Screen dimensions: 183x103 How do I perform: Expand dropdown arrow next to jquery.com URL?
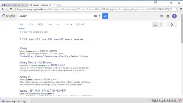(x=38, y=51)
